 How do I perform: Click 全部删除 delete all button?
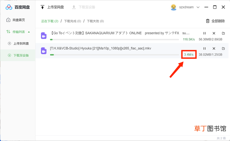pyautogui.click(x=215, y=21)
